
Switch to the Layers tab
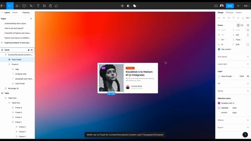[x=7, y=13]
